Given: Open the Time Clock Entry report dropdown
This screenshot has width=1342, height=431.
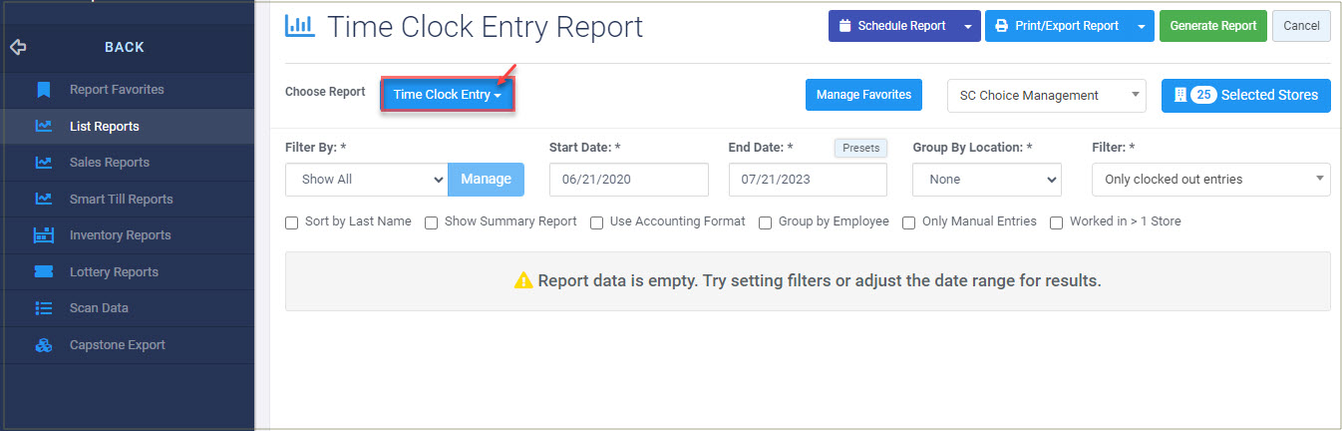Looking at the screenshot, I should point(447,95).
